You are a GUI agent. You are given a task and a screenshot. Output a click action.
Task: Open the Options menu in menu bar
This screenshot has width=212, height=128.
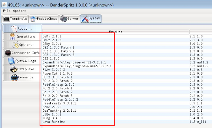(20, 11)
